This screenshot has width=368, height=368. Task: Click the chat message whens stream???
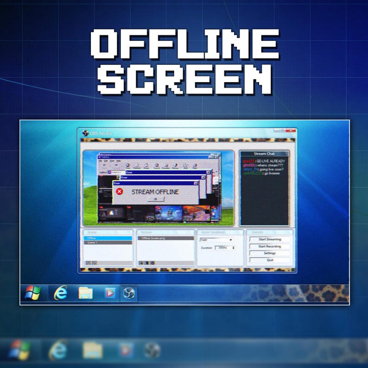click(270, 165)
